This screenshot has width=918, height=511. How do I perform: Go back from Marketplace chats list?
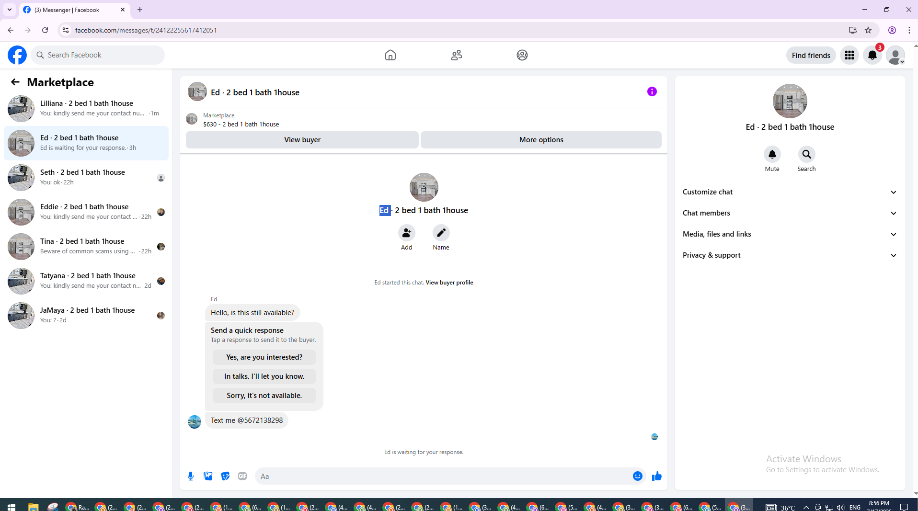click(x=15, y=82)
